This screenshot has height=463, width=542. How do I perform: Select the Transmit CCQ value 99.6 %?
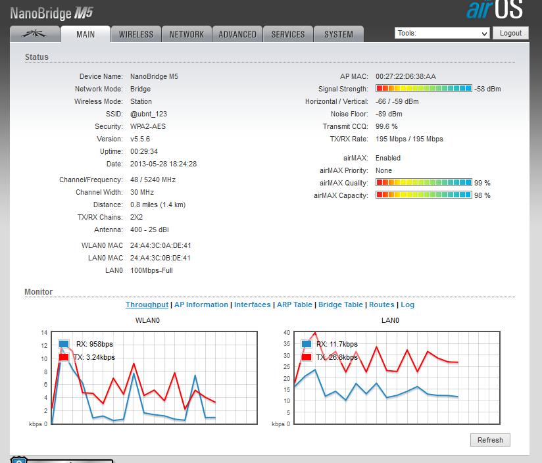pyautogui.click(x=387, y=126)
